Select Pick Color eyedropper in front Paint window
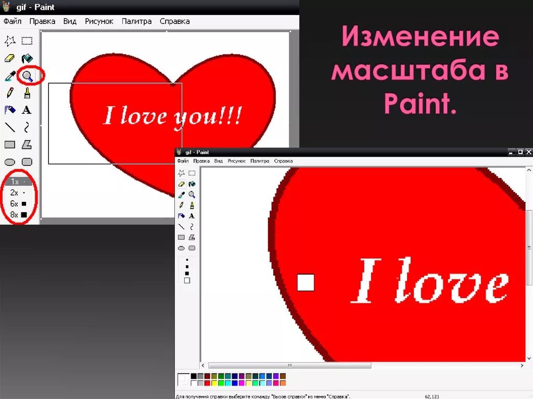533x399 pixels. [181, 195]
